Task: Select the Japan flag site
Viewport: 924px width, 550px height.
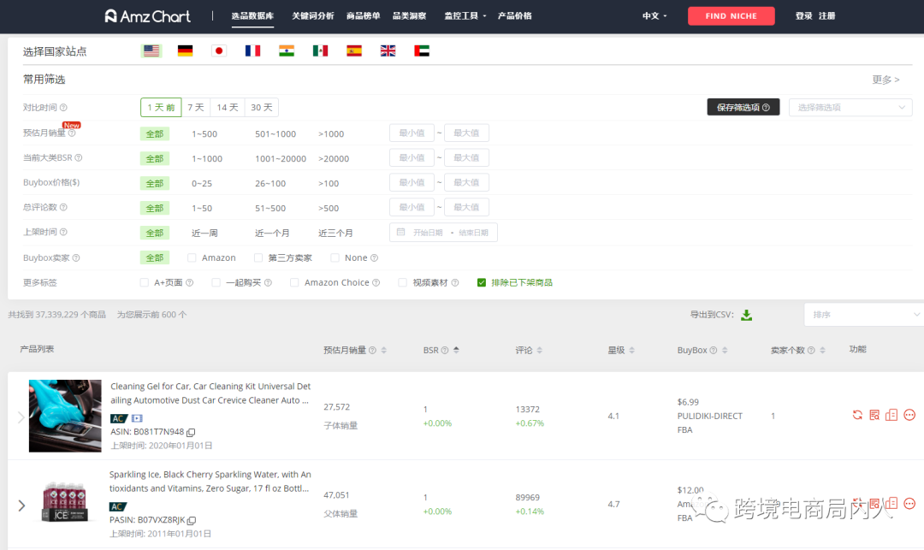Action: pos(219,51)
